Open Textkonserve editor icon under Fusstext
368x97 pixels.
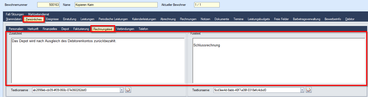click(x=308, y=90)
